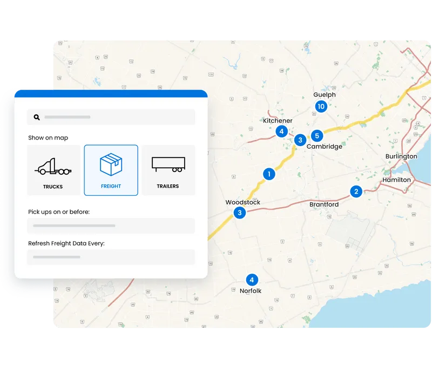The height and width of the screenshot is (371, 432).
Task: Disable the Freight layer toggle
Action: point(111,170)
